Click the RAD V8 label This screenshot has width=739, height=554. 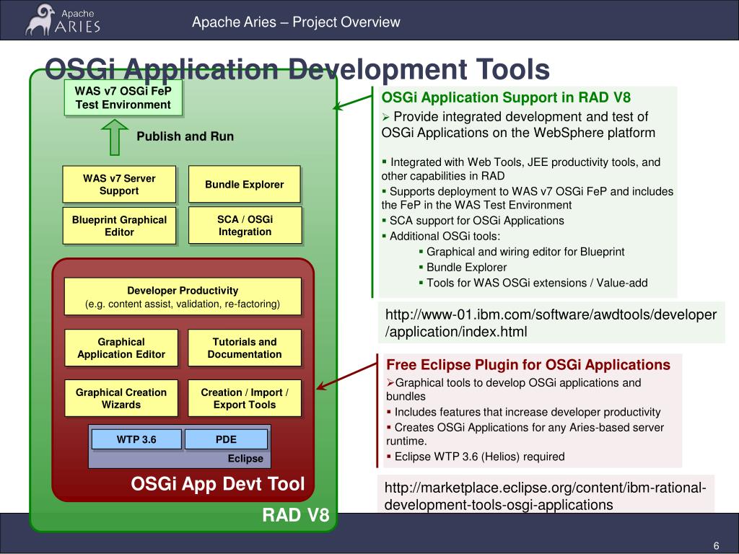coord(295,515)
